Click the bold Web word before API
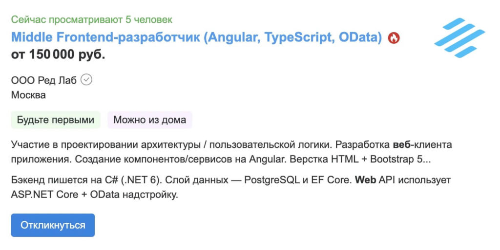 [365, 180]
